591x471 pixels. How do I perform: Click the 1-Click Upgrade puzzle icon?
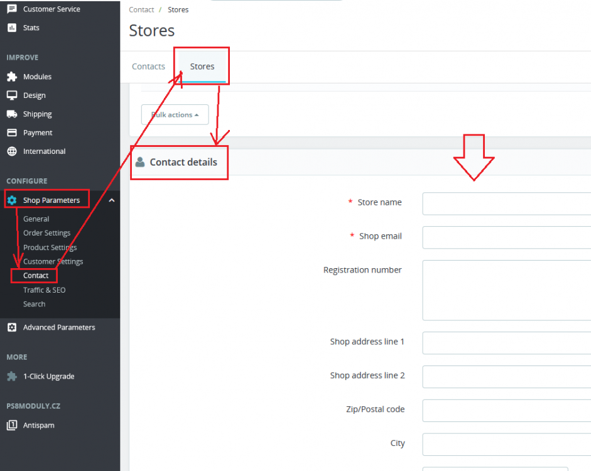coord(12,376)
